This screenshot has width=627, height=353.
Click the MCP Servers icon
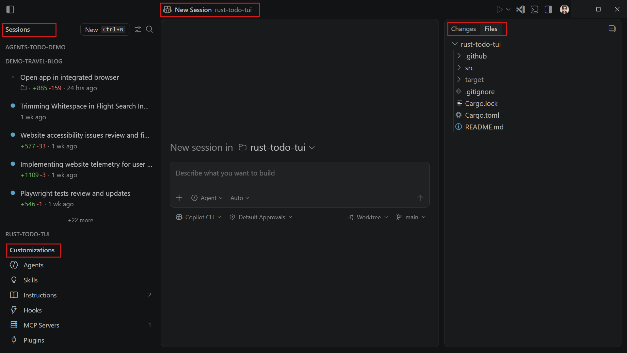coord(14,325)
